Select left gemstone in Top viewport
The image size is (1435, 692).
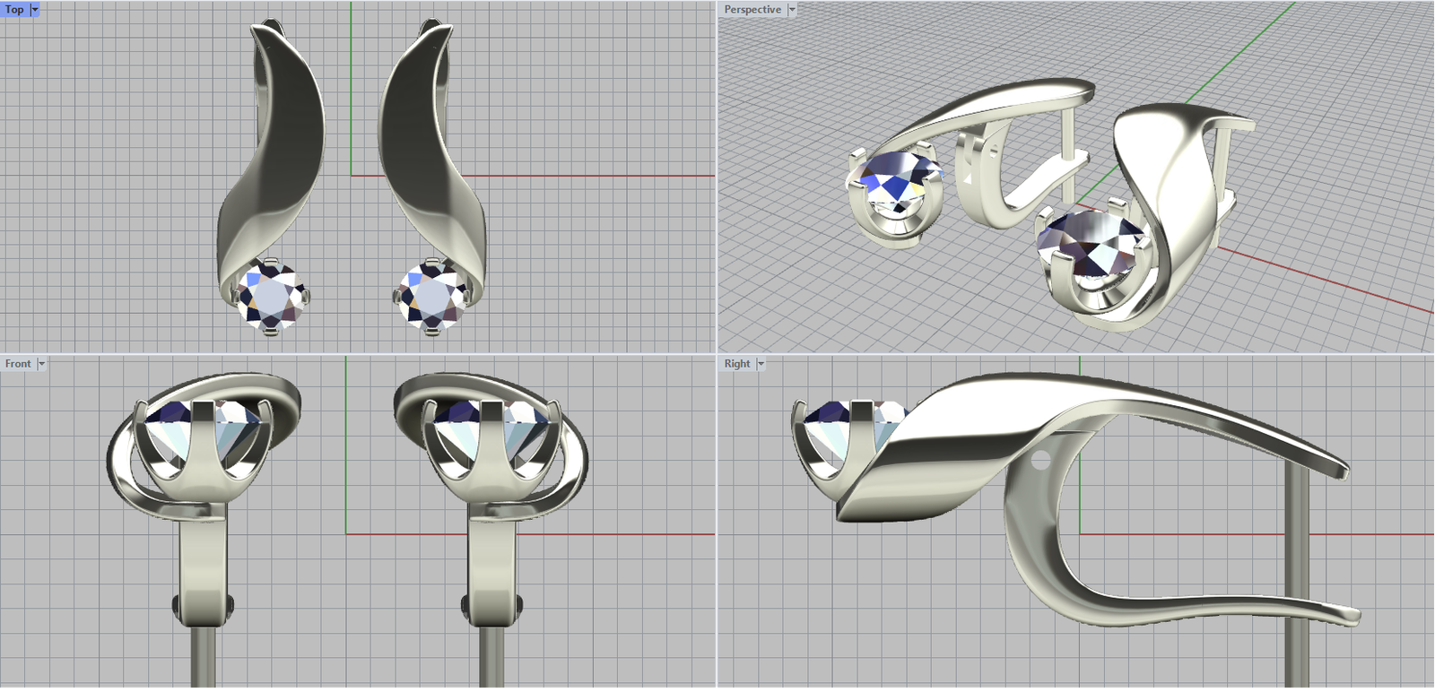(271, 296)
